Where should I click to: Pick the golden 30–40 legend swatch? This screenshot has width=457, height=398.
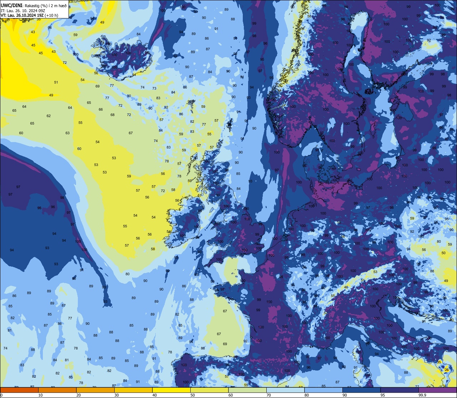point(133,390)
